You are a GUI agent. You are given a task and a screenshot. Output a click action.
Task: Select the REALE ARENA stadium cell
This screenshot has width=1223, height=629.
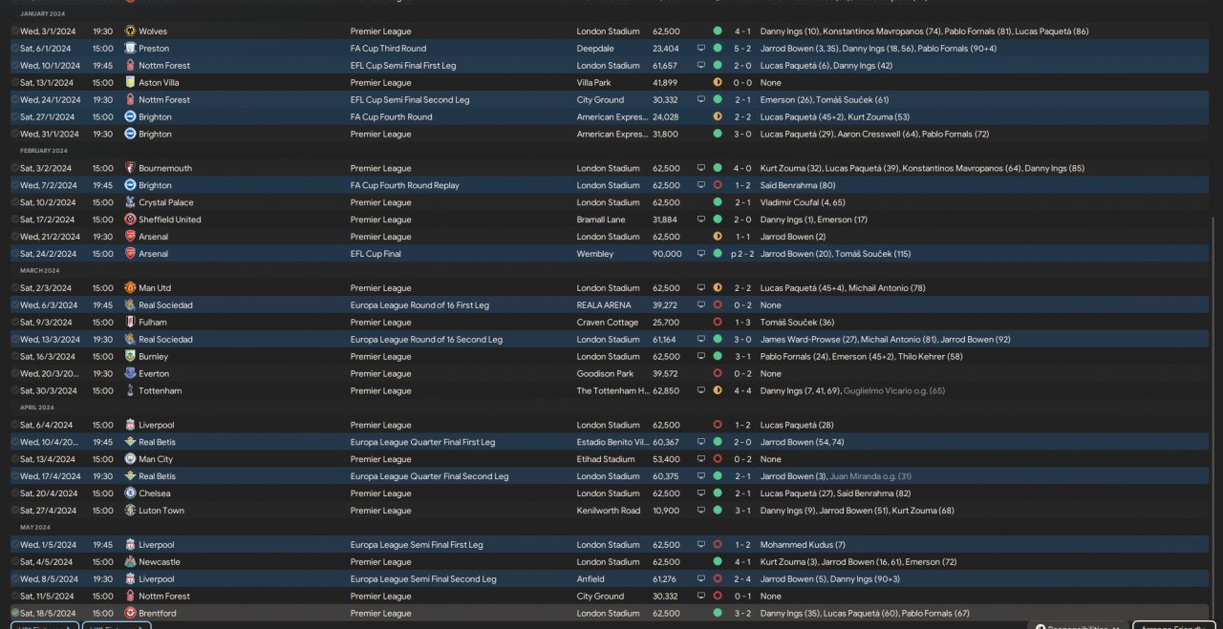tap(604, 305)
